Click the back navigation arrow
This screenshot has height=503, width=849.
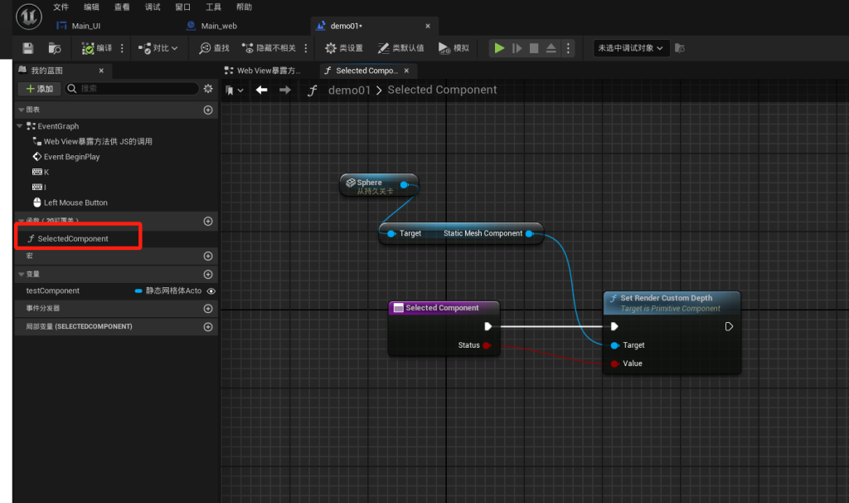point(262,90)
